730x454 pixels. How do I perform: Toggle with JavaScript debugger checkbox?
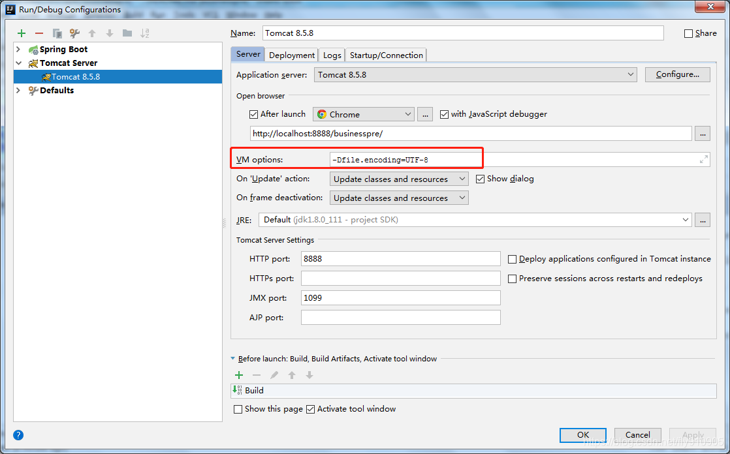coord(444,114)
